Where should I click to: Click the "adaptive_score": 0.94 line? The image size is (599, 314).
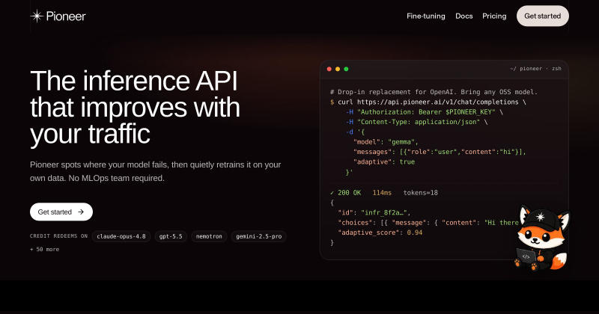pyautogui.click(x=380, y=233)
